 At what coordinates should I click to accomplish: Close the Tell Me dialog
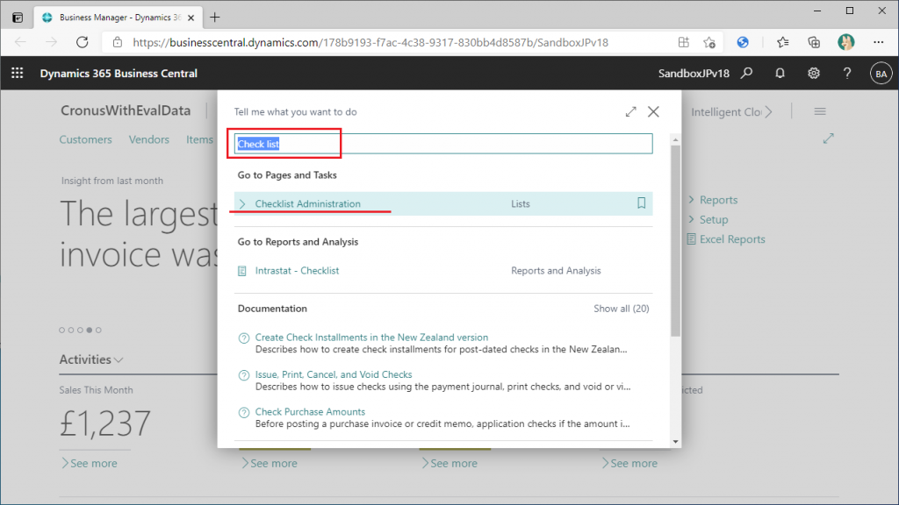click(x=653, y=111)
